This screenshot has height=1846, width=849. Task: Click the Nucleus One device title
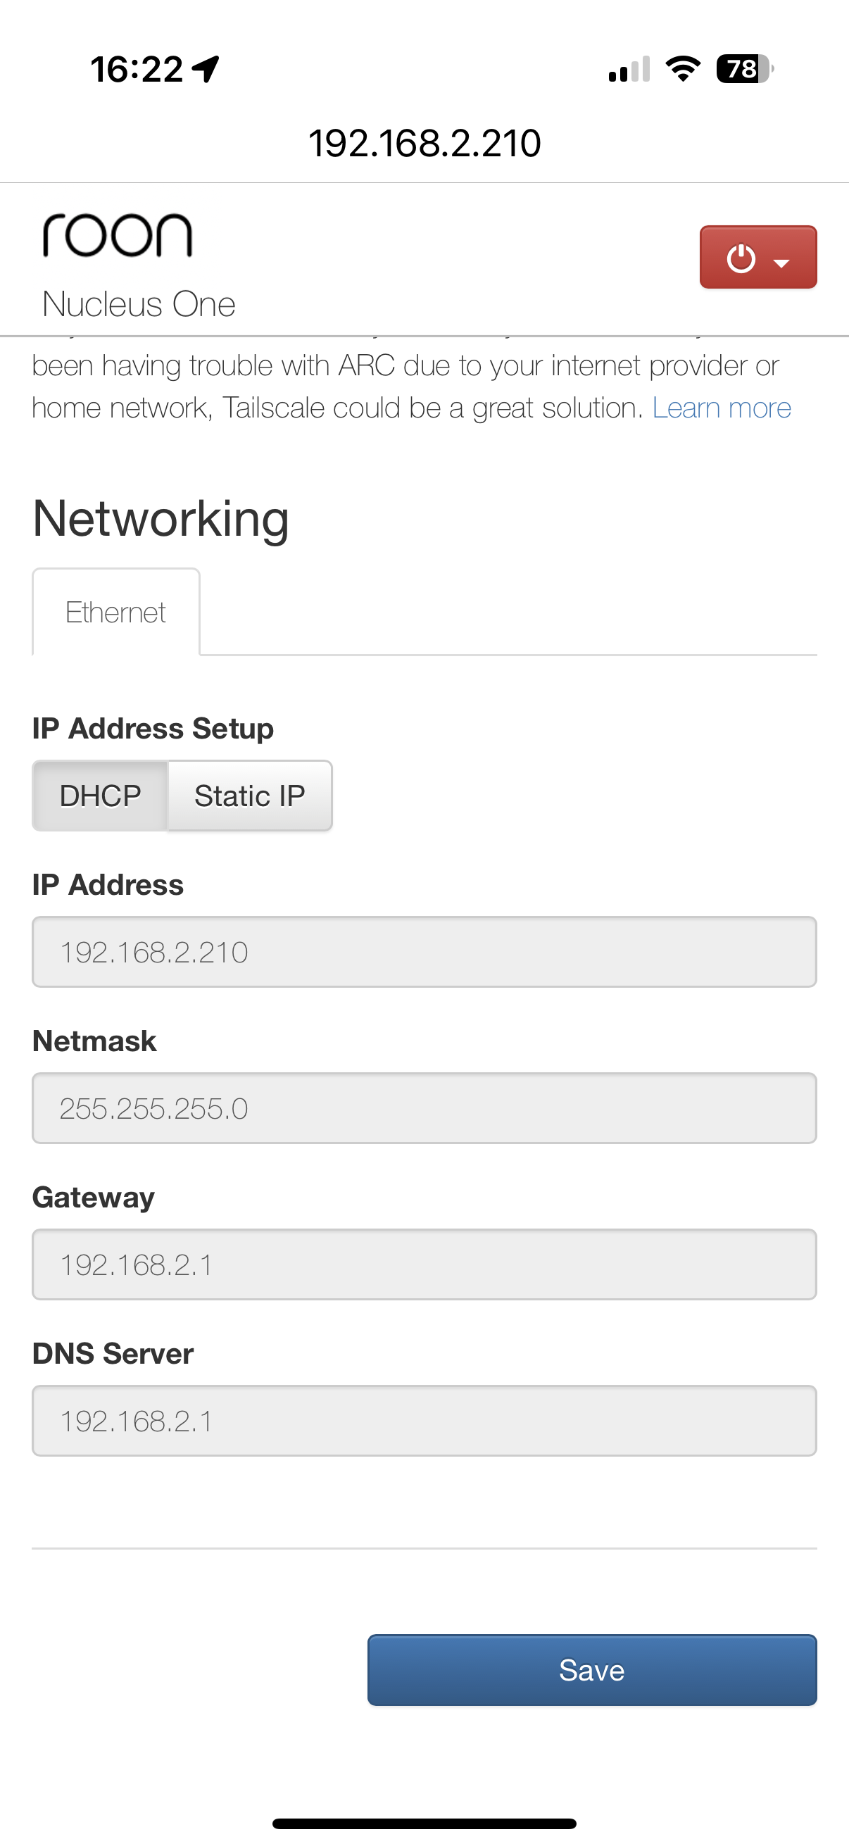(139, 304)
